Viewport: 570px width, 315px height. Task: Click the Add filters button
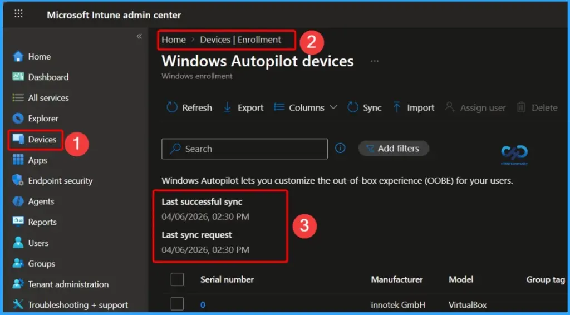[x=394, y=148]
